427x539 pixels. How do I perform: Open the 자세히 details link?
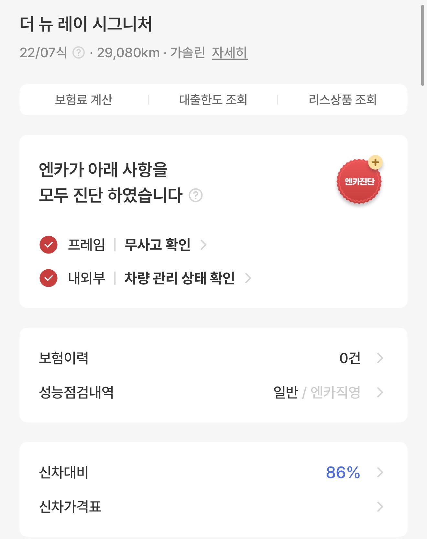tap(230, 52)
